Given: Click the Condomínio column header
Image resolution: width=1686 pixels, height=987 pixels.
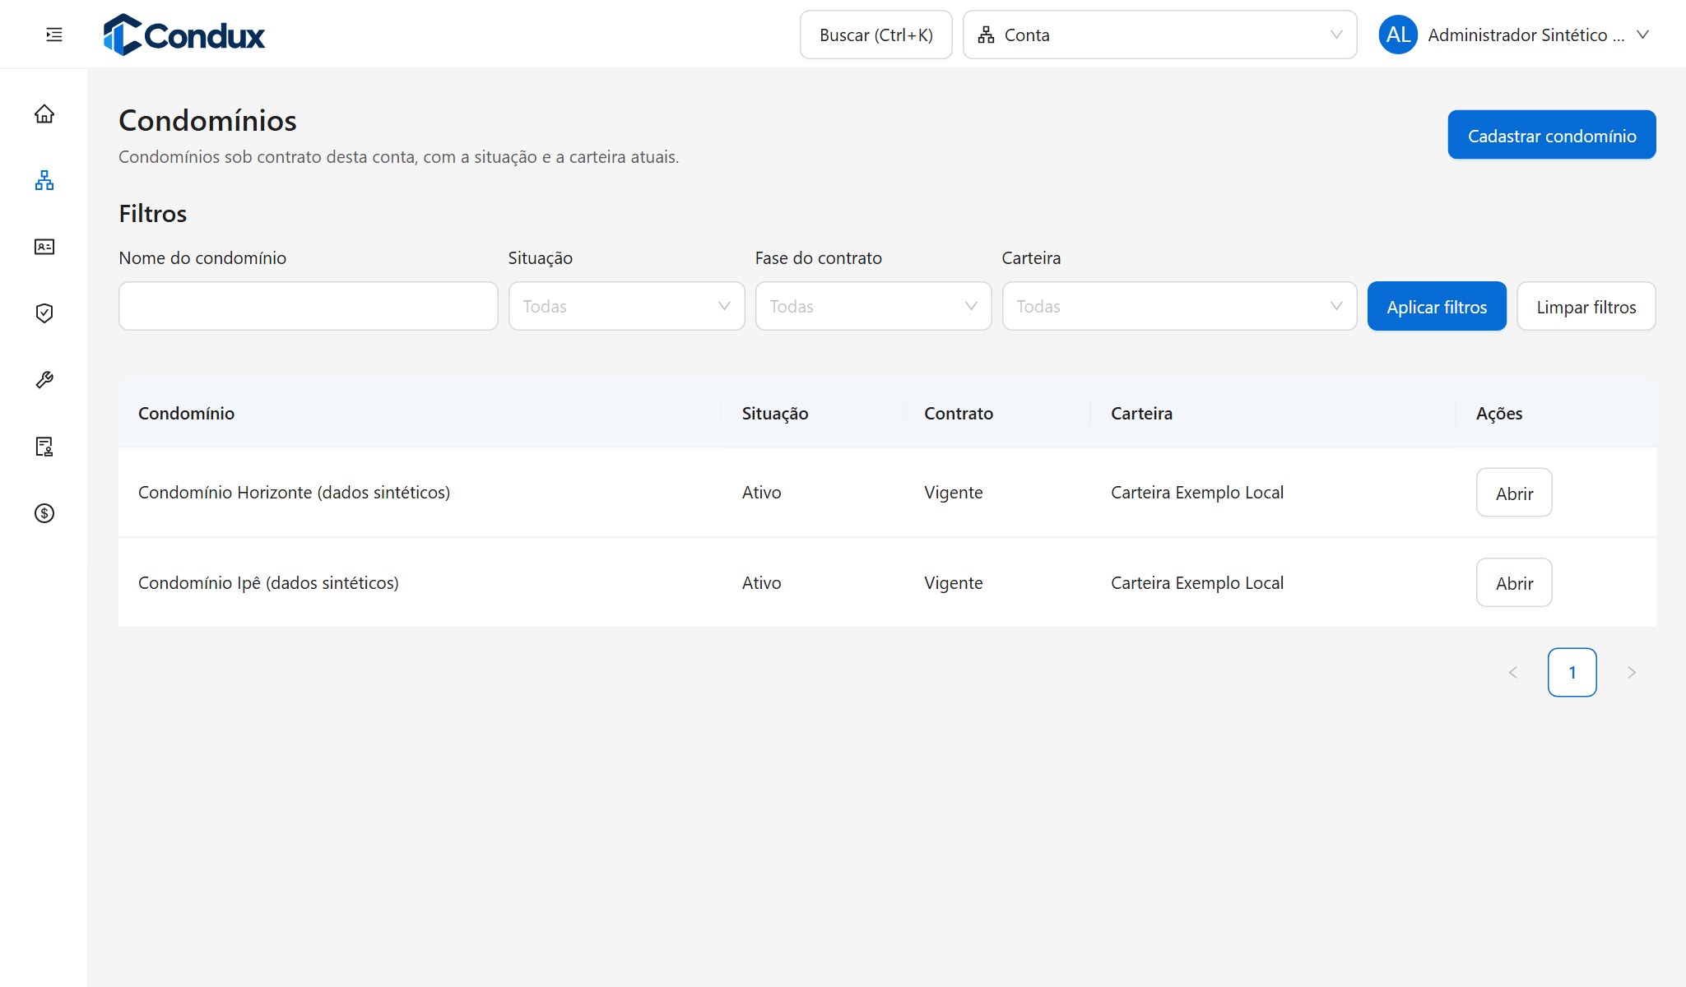Looking at the screenshot, I should click(x=420, y=414).
